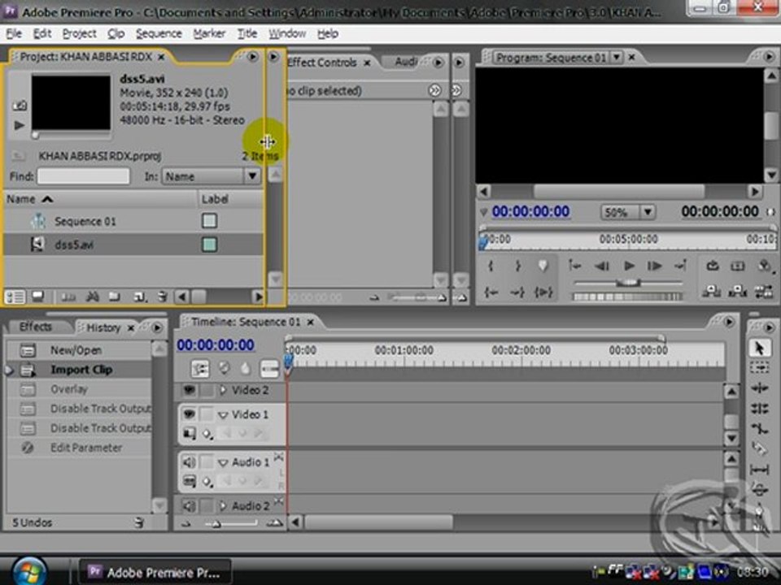Select the Rate Stretch tool
The height and width of the screenshot is (585, 781).
759,429
